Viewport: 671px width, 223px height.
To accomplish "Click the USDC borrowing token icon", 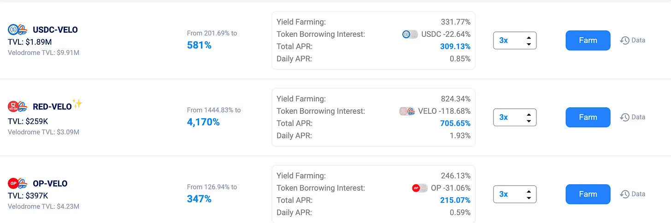I will [410, 34].
